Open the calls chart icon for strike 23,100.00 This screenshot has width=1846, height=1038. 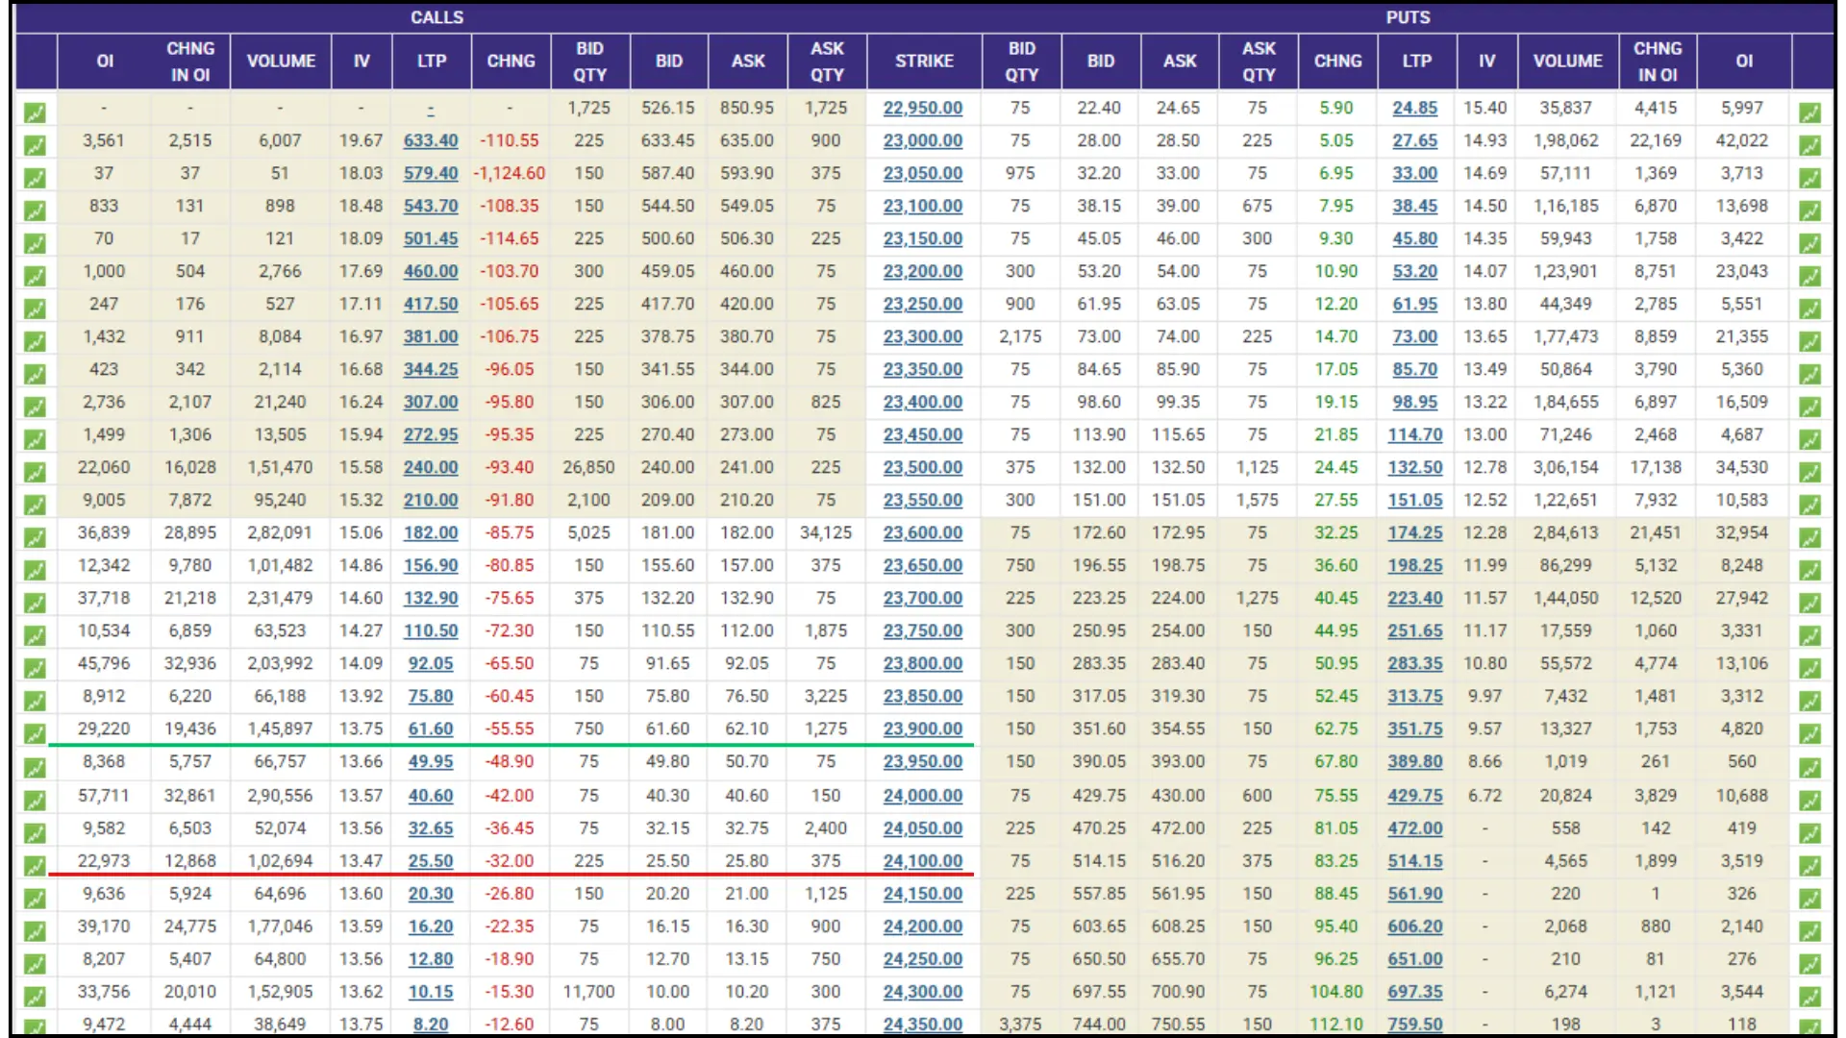point(35,210)
